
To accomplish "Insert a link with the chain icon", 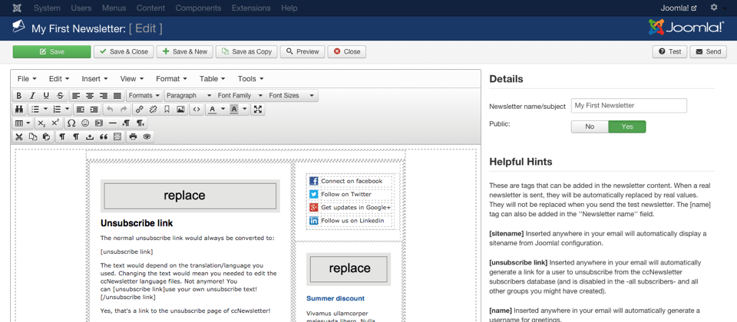I will coord(139,110).
